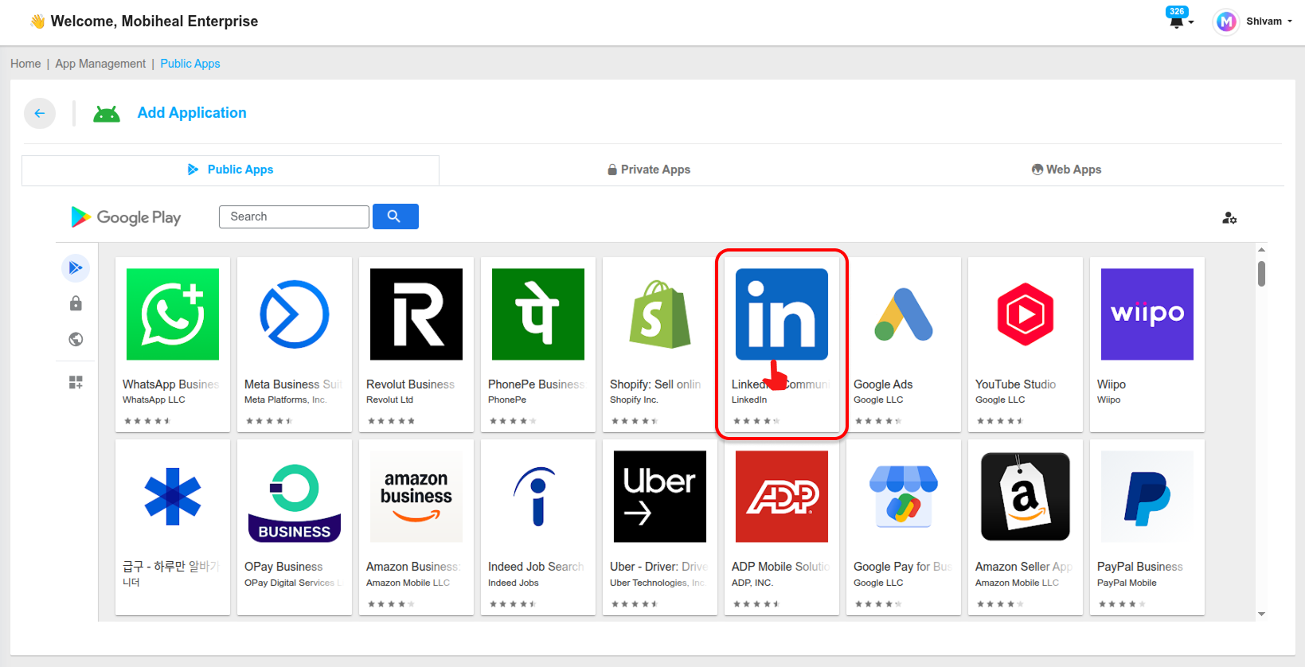The image size is (1305, 667).
Task: Click the app list vertical scrollbar thumb
Action: tap(1261, 273)
